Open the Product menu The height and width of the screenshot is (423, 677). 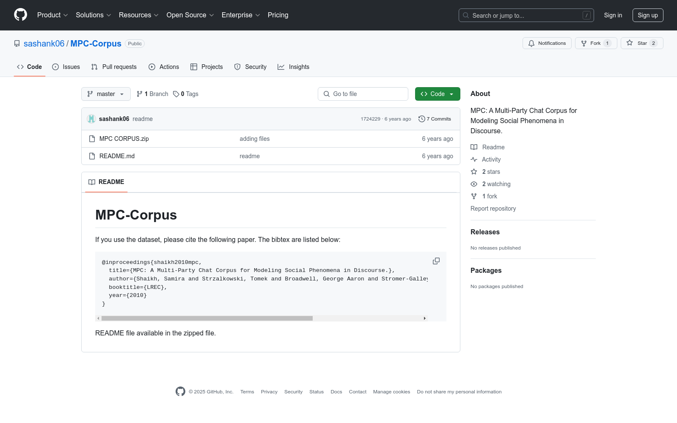(52, 15)
